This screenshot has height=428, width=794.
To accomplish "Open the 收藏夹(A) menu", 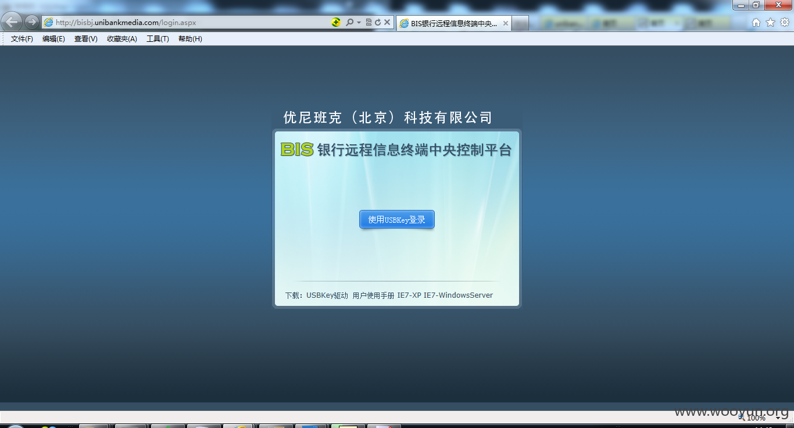I will tap(122, 39).
